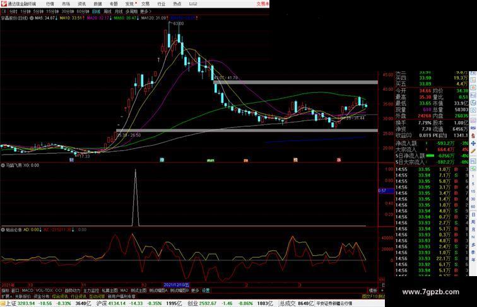This screenshot has width=477, height=307.
Task: Click the panel toggle icon left of 分时
Action: pyautogui.click(x=4, y=11)
